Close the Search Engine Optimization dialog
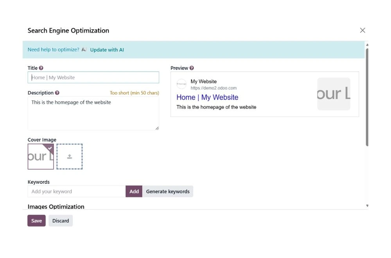This screenshot has width=391, height=258. (362, 30)
